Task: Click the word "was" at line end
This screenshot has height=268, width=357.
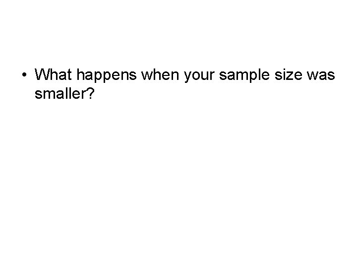Action: pyautogui.click(x=321, y=76)
